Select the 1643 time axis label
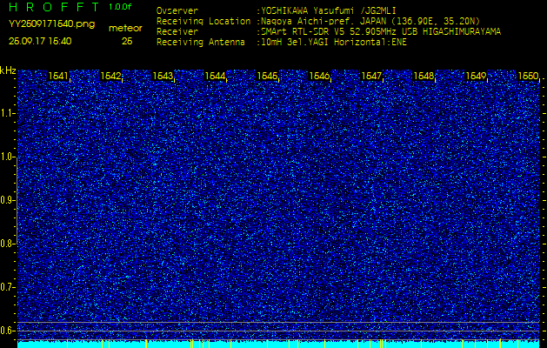The width and height of the screenshot is (547, 348). [163, 76]
